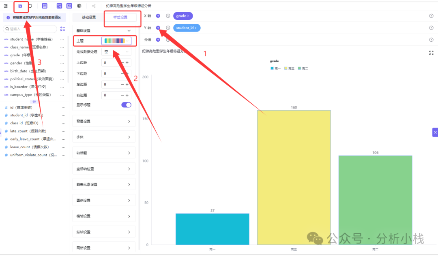Expand the 图表元素设置 section

click(104, 184)
